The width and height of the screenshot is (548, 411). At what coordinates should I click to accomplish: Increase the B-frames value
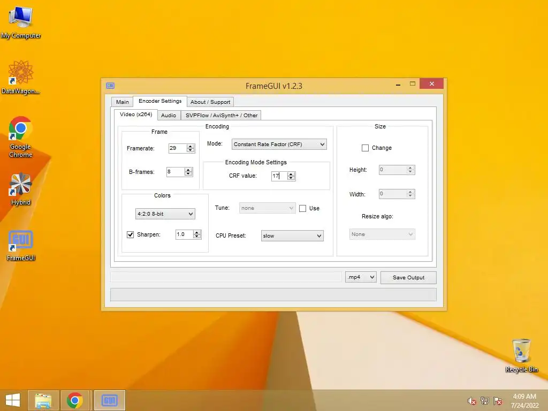pos(188,170)
